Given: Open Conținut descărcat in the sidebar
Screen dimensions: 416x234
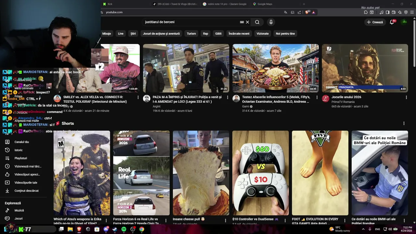Looking at the screenshot, I should (x=26, y=191).
